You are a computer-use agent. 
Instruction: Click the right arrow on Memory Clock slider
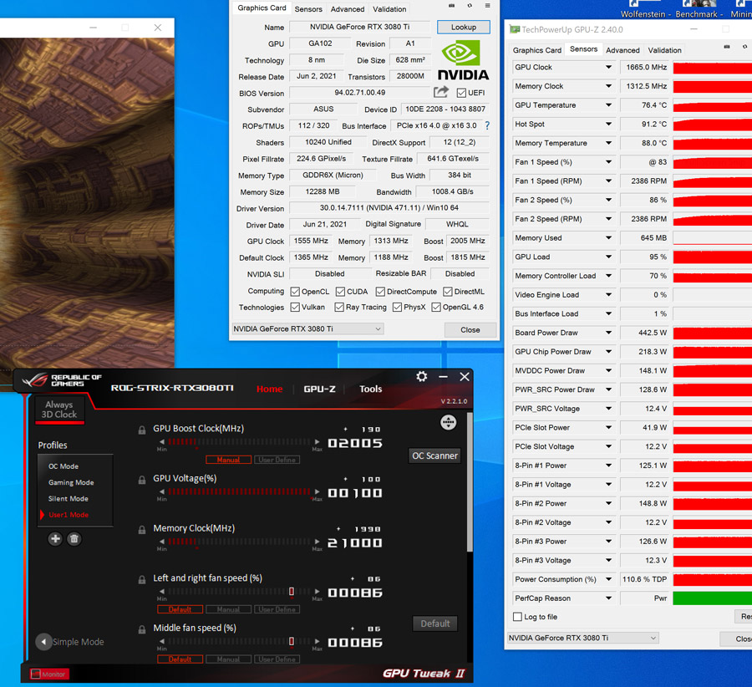click(317, 541)
